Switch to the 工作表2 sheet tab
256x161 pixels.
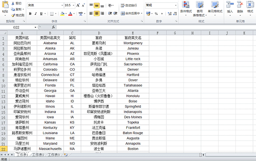(x=38, y=155)
